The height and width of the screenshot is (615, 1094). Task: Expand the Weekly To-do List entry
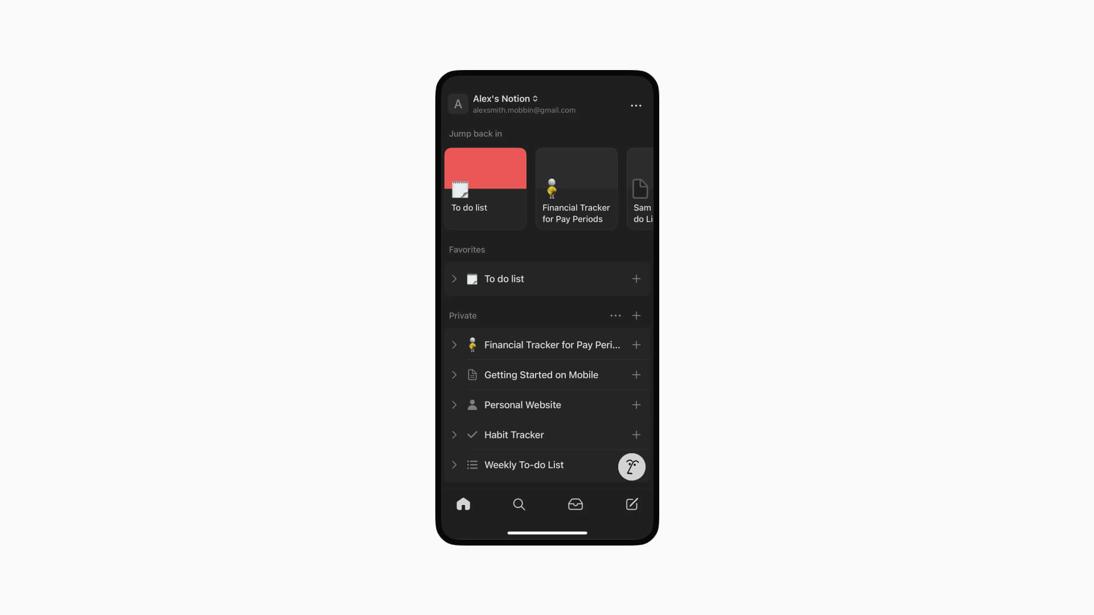pos(455,464)
